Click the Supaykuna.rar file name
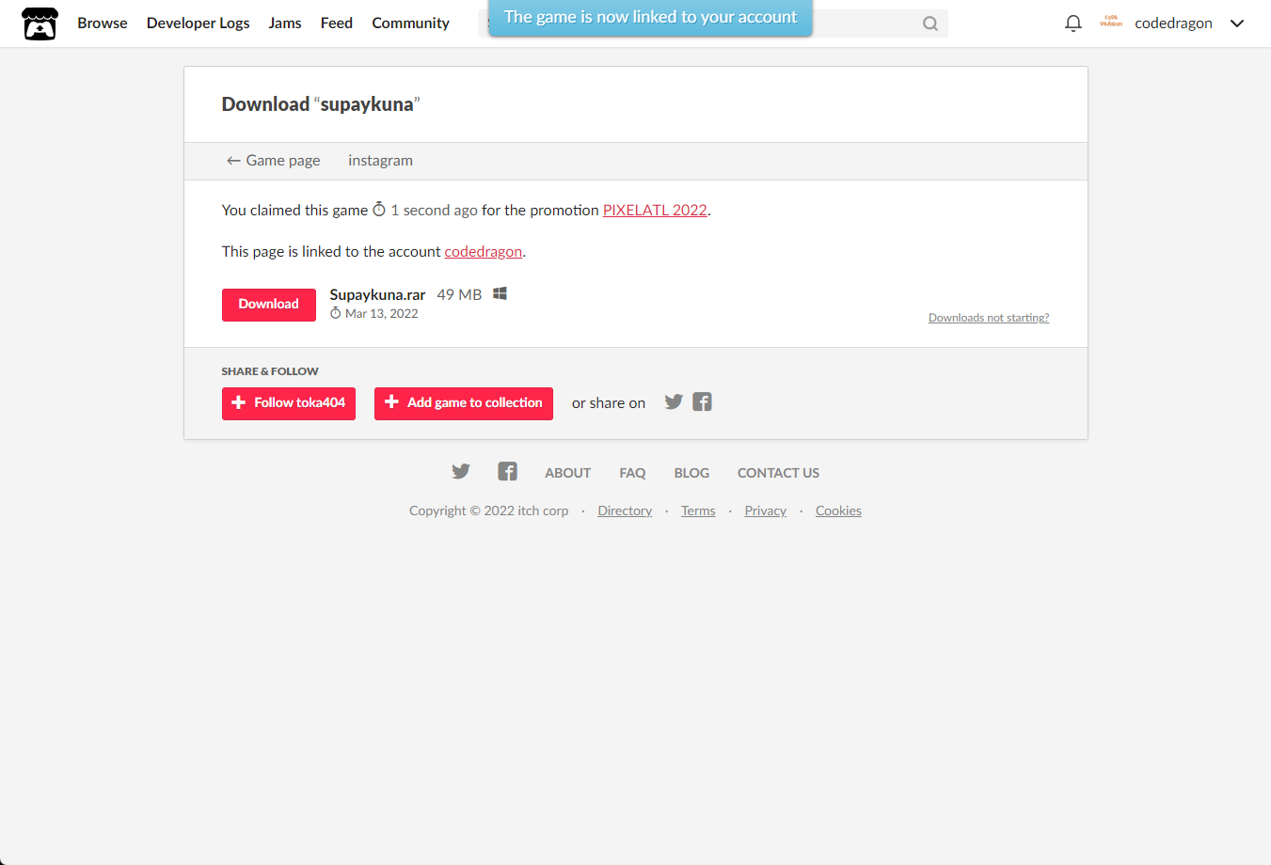Viewport: 1271px width, 865px height. click(377, 295)
